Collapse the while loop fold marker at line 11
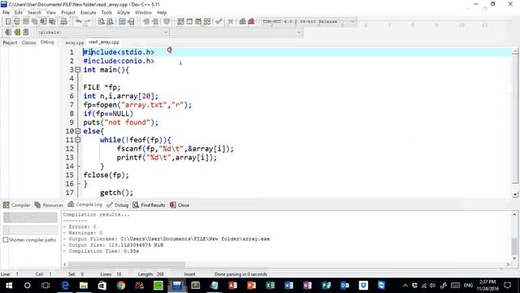The image size is (520, 293). point(78,140)
